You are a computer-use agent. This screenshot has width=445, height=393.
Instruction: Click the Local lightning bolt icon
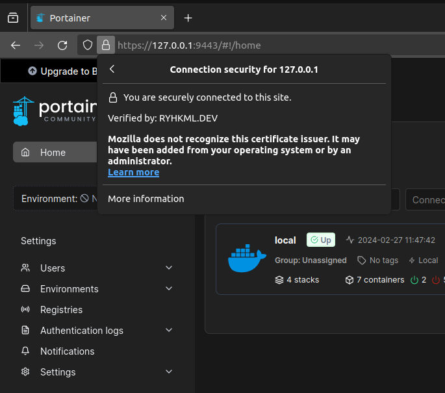(x=412, y=260)
